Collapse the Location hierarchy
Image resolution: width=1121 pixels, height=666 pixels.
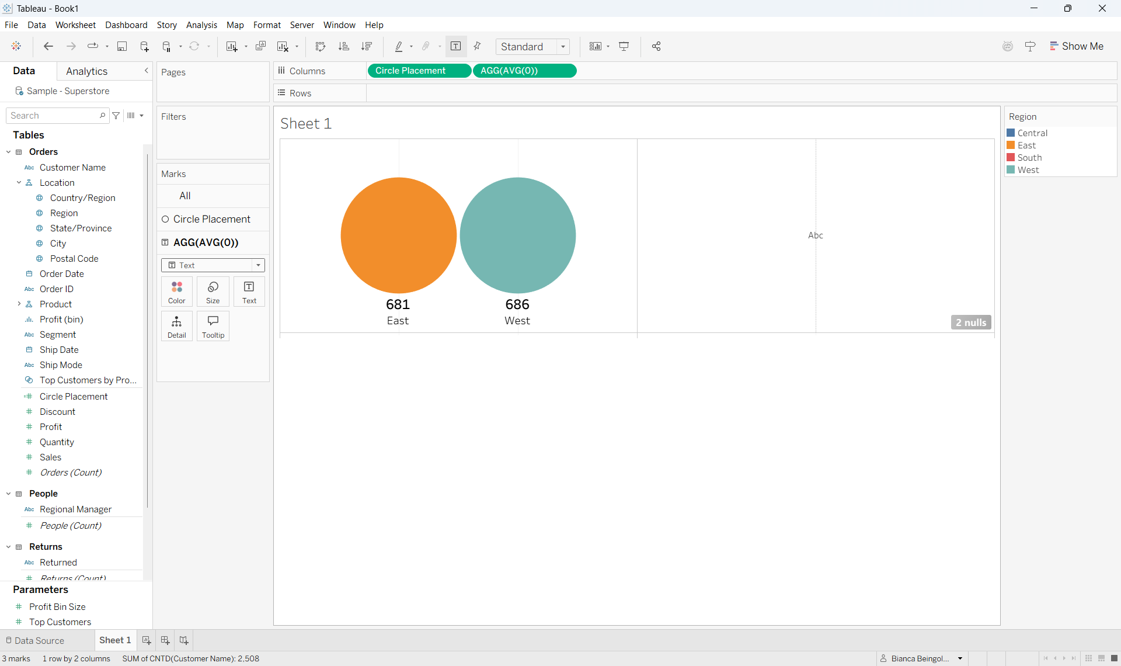coord(19,183)
